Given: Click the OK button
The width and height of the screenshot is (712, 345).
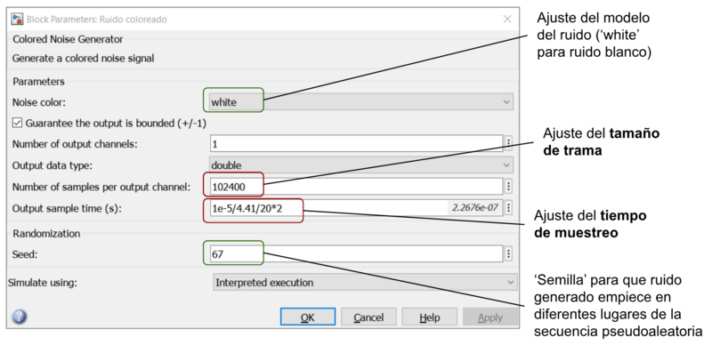Looking at the screenshot, I should click(x=308, y=317).
